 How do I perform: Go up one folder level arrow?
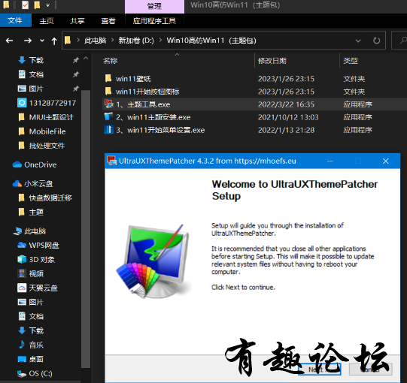(54, 41)
